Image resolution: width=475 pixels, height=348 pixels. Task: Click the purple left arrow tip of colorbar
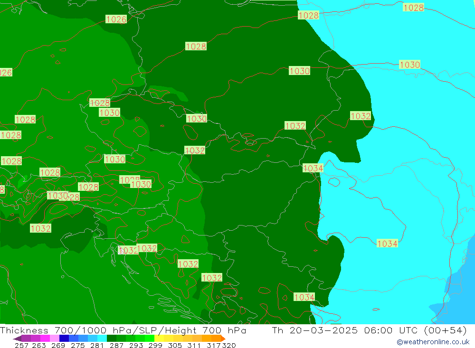point(17,339)
